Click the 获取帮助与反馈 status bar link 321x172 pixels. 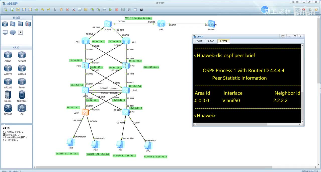point(309,171)
